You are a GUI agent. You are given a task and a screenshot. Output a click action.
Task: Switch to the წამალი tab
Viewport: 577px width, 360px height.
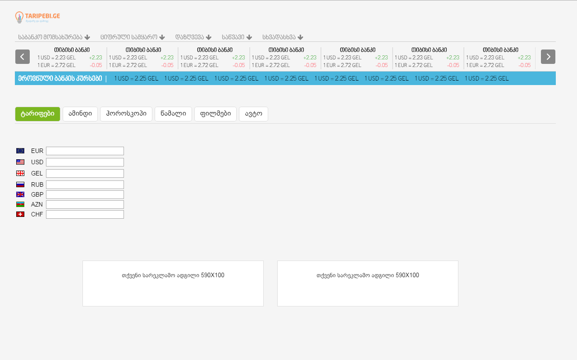173,114
